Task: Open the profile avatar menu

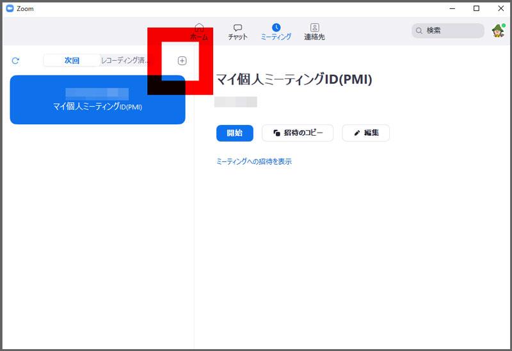Action: pos(499,31)
